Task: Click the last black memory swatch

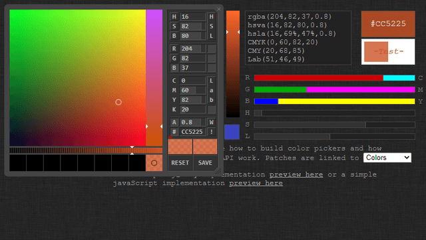Action: (x=137, y=163)
